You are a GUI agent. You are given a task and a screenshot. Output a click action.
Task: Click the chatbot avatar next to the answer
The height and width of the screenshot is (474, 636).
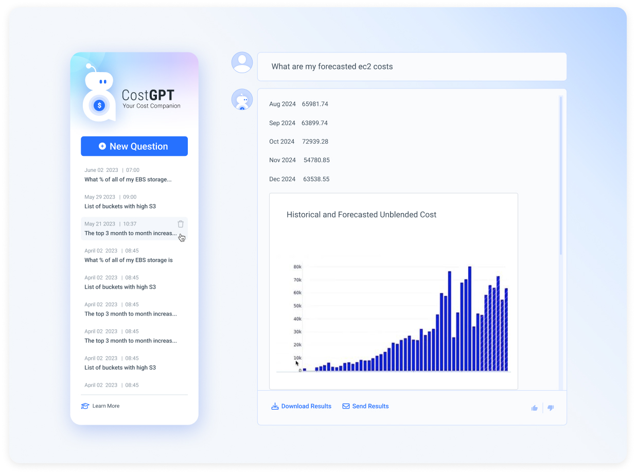(242, 99)
